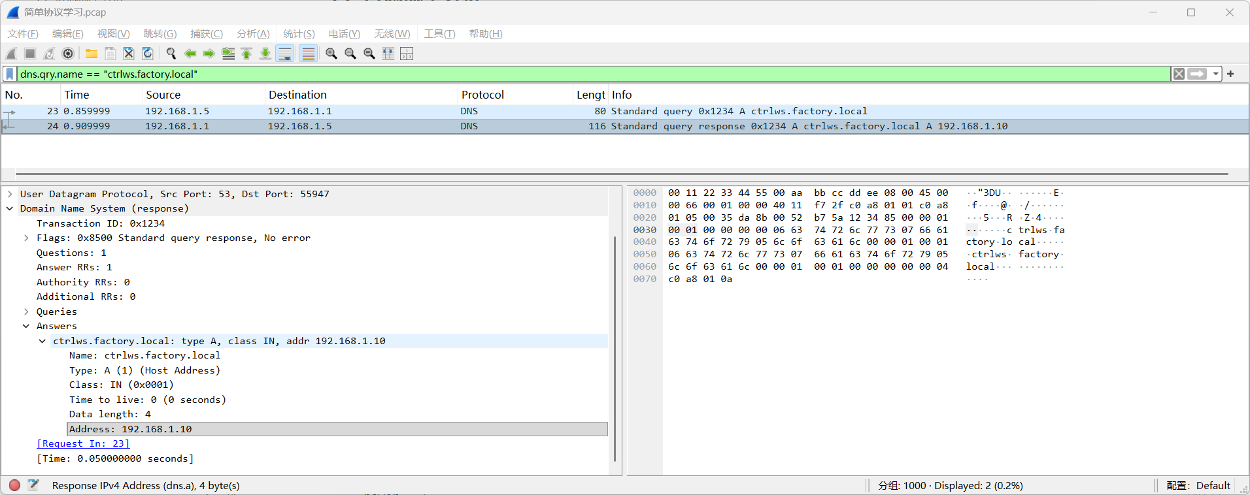Click the reload capture file icon
The image size is (1250, 495).
coord(148,54)
